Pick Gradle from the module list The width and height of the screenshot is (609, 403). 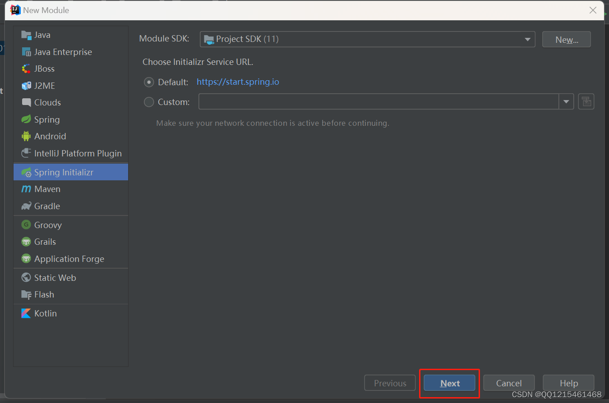click(x=71, y=206)
